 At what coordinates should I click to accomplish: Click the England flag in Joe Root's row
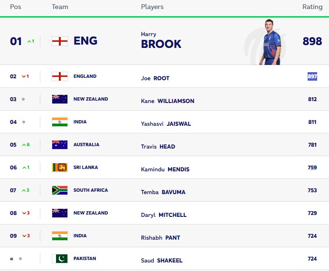coord(60,76)
